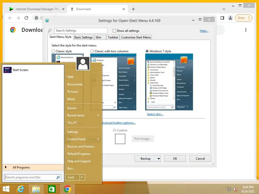Launch Internet Explorer from the taskbar

click(21, 189)
